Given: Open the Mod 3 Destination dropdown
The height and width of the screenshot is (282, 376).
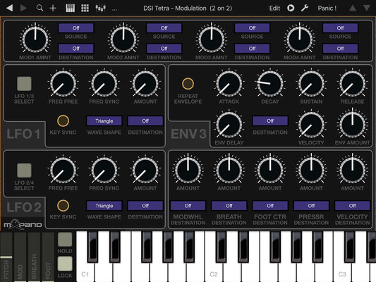Looking at the screenshot, I should 252,49.
